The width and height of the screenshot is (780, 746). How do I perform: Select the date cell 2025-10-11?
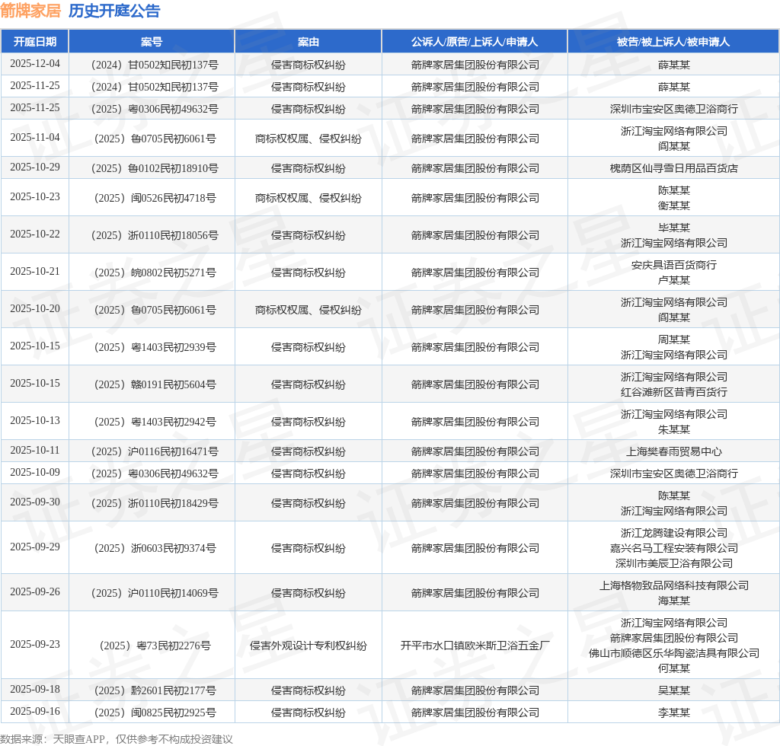(x=35, y=451)
